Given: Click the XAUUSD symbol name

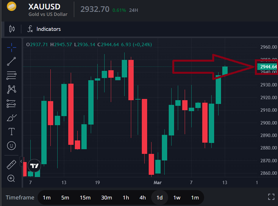Looking at the screenshot, I should click(44, 7).
